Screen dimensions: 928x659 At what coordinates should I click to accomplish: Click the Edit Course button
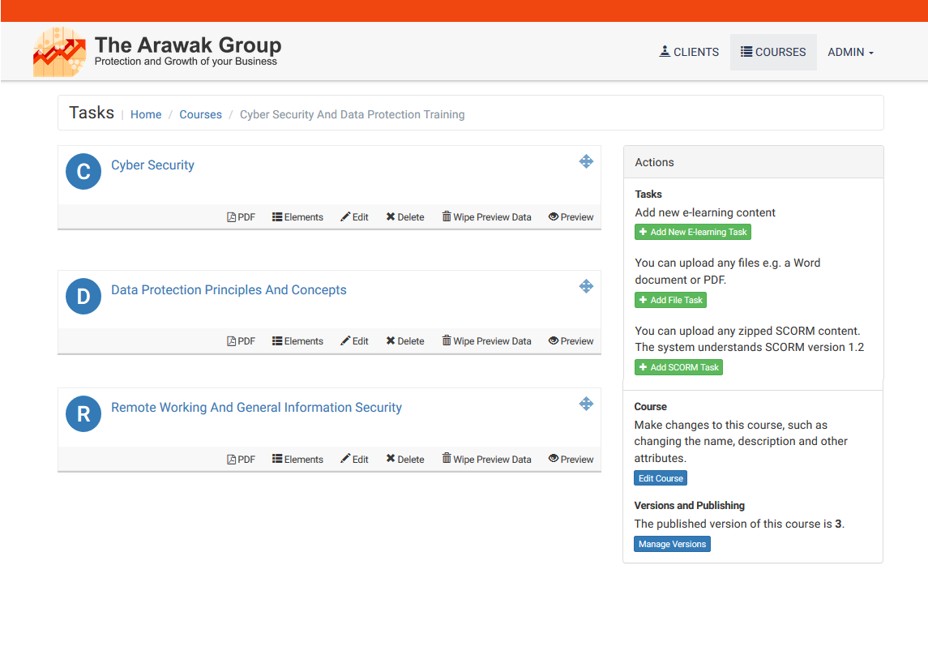661,478
